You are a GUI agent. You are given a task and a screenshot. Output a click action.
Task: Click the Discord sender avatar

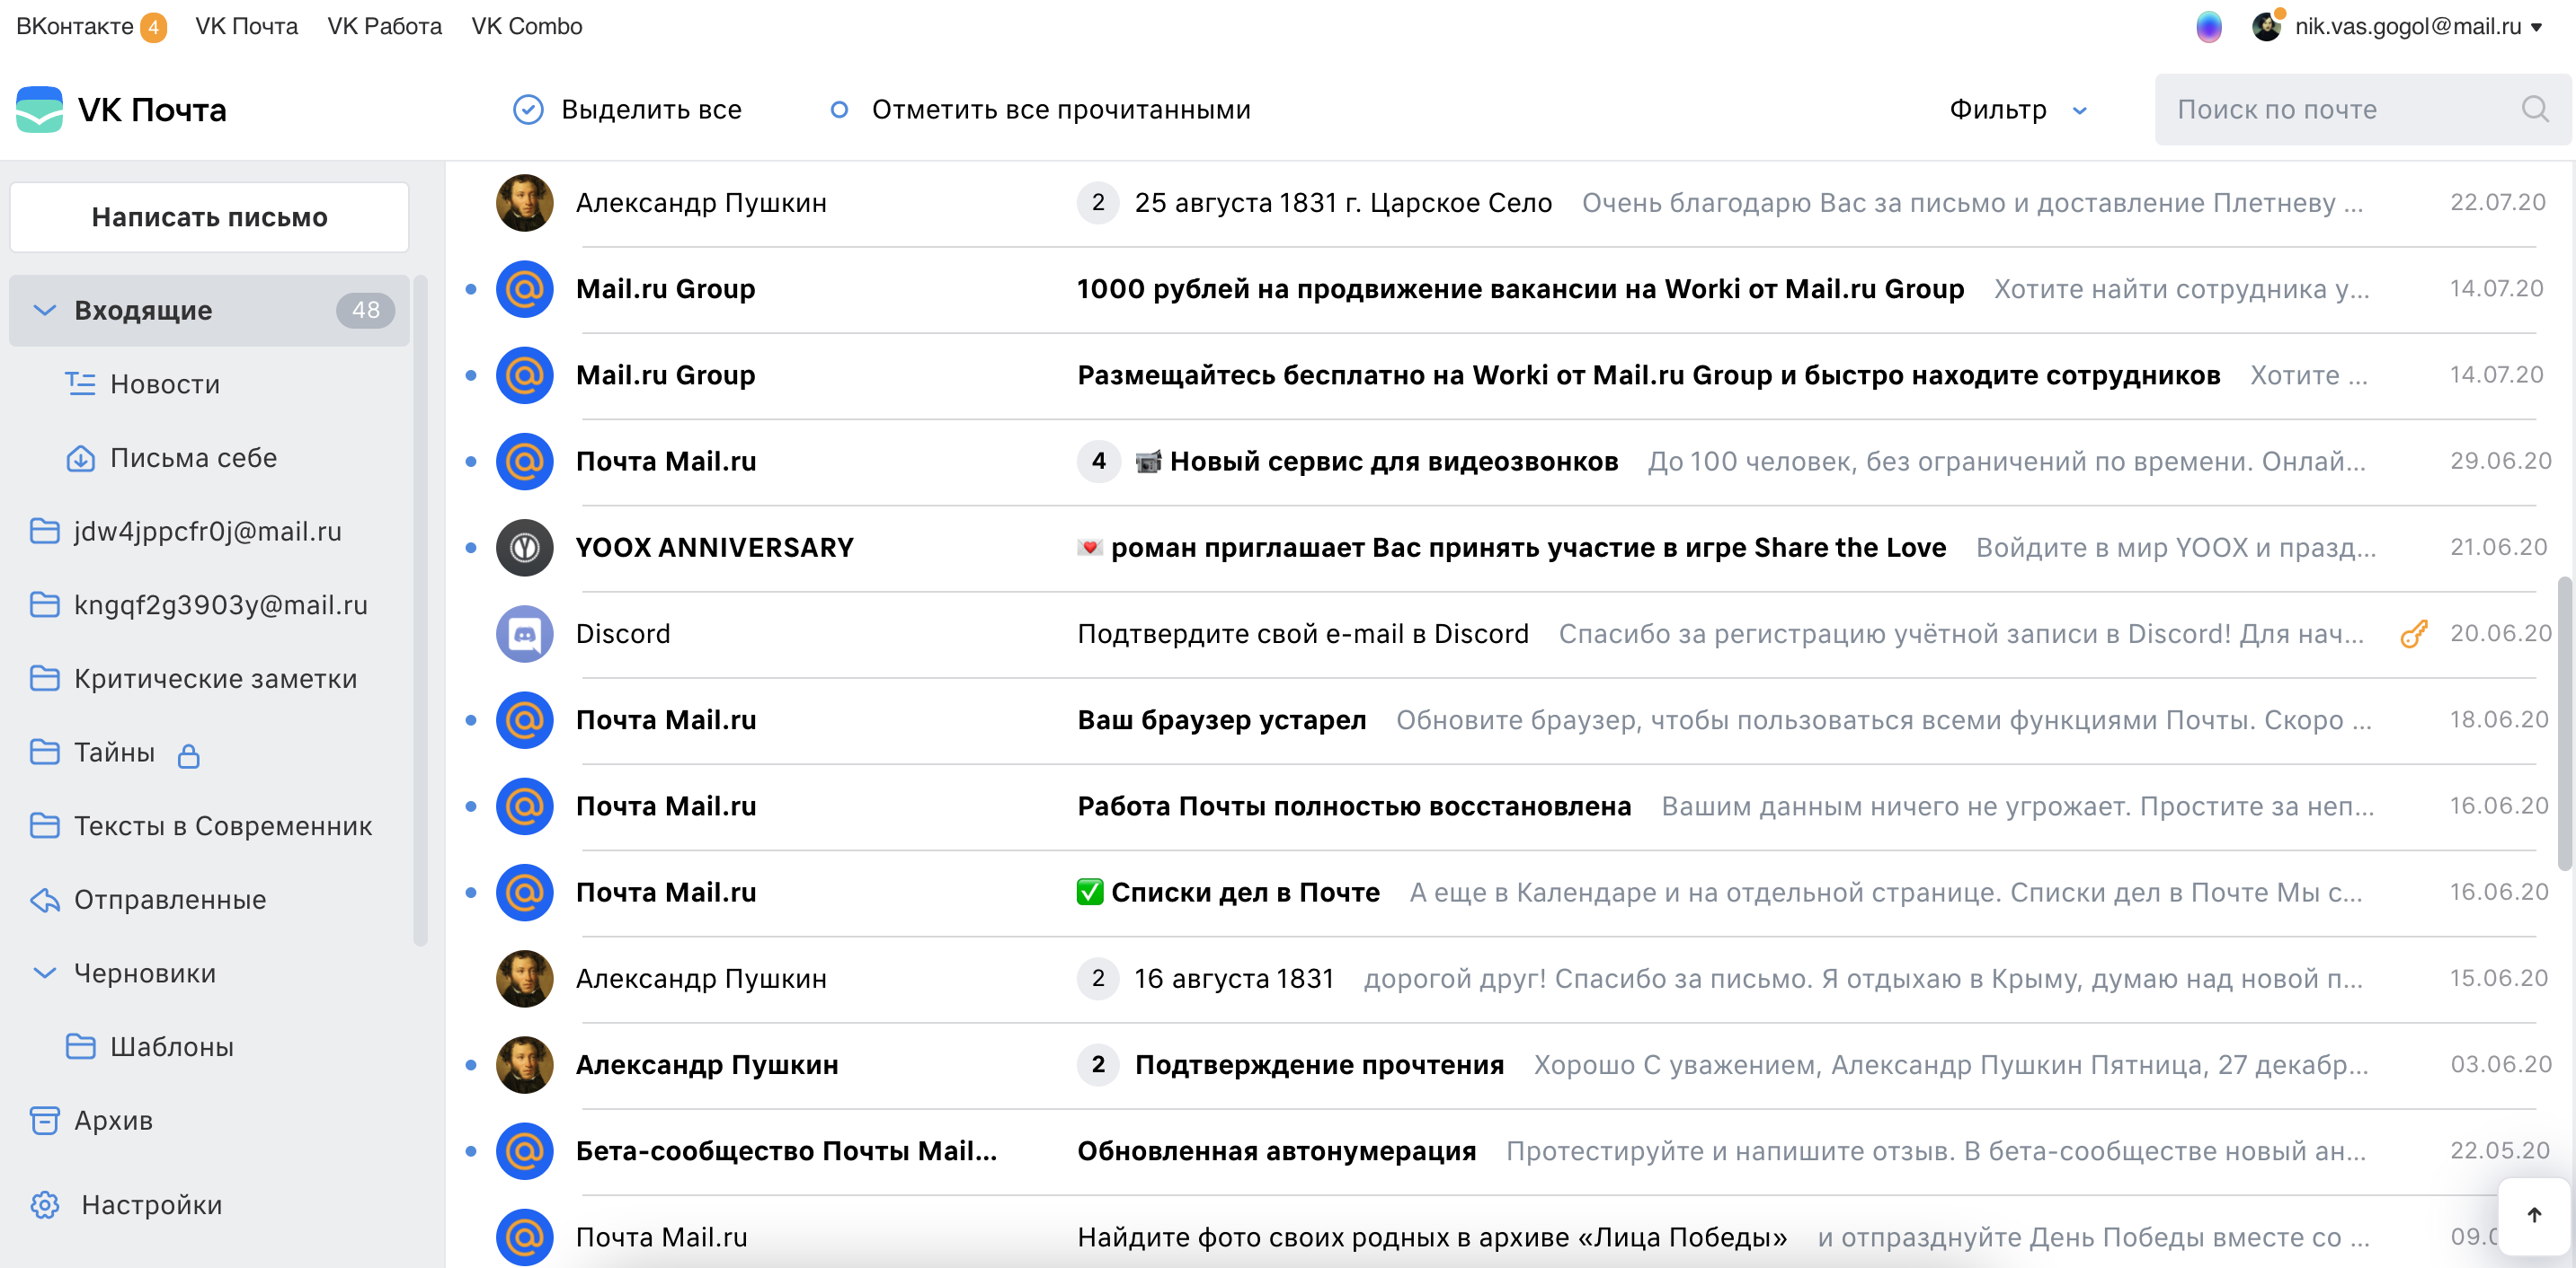pyautogui.click(x=524, y=633)
